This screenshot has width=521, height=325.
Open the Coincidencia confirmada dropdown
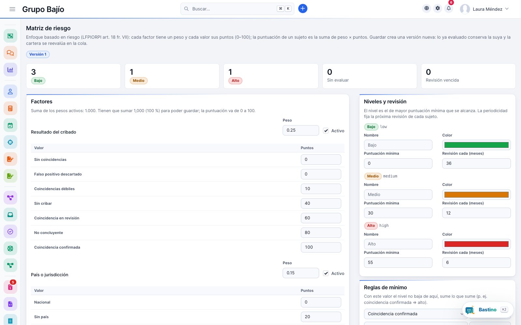coord(415,314)
